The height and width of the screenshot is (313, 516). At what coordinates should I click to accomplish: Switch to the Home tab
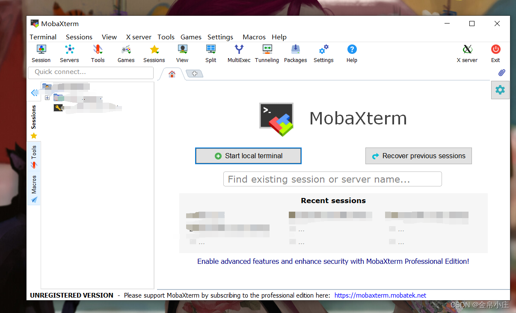172,74
